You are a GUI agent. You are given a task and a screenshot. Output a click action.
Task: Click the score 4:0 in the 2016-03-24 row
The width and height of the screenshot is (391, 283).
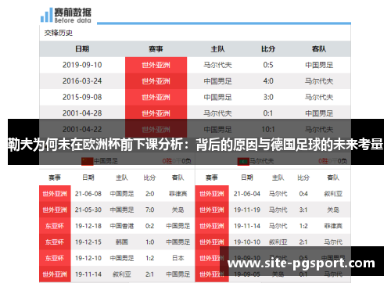coord(268,81)
